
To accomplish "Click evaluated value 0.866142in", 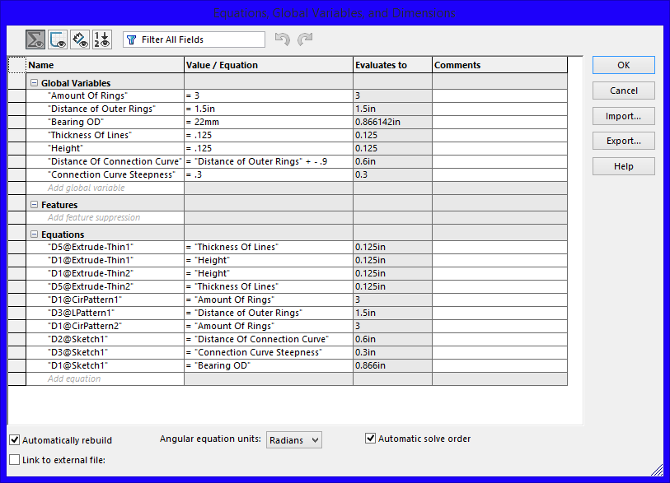I will tap(392, 122).
